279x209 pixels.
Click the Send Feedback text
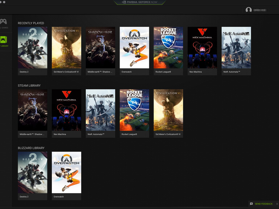point(263,204)
